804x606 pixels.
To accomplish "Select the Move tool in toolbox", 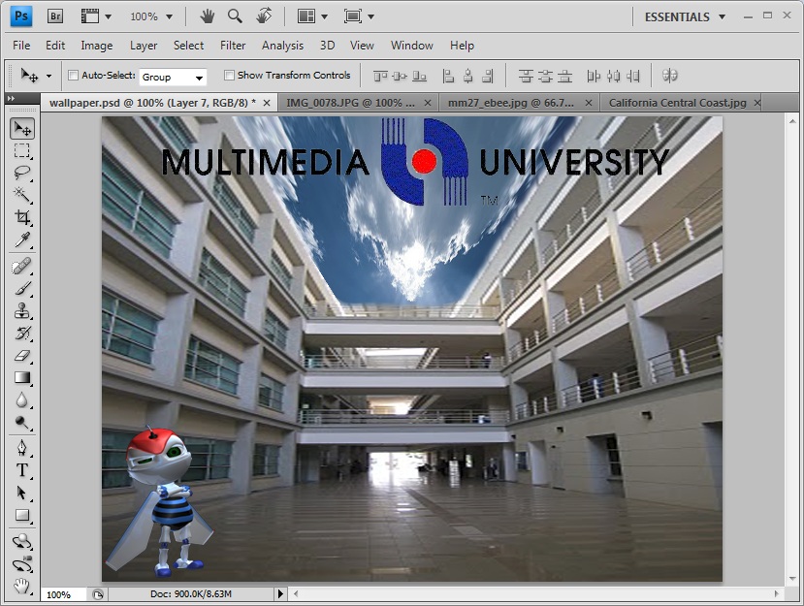I will [x=22, y=128].
